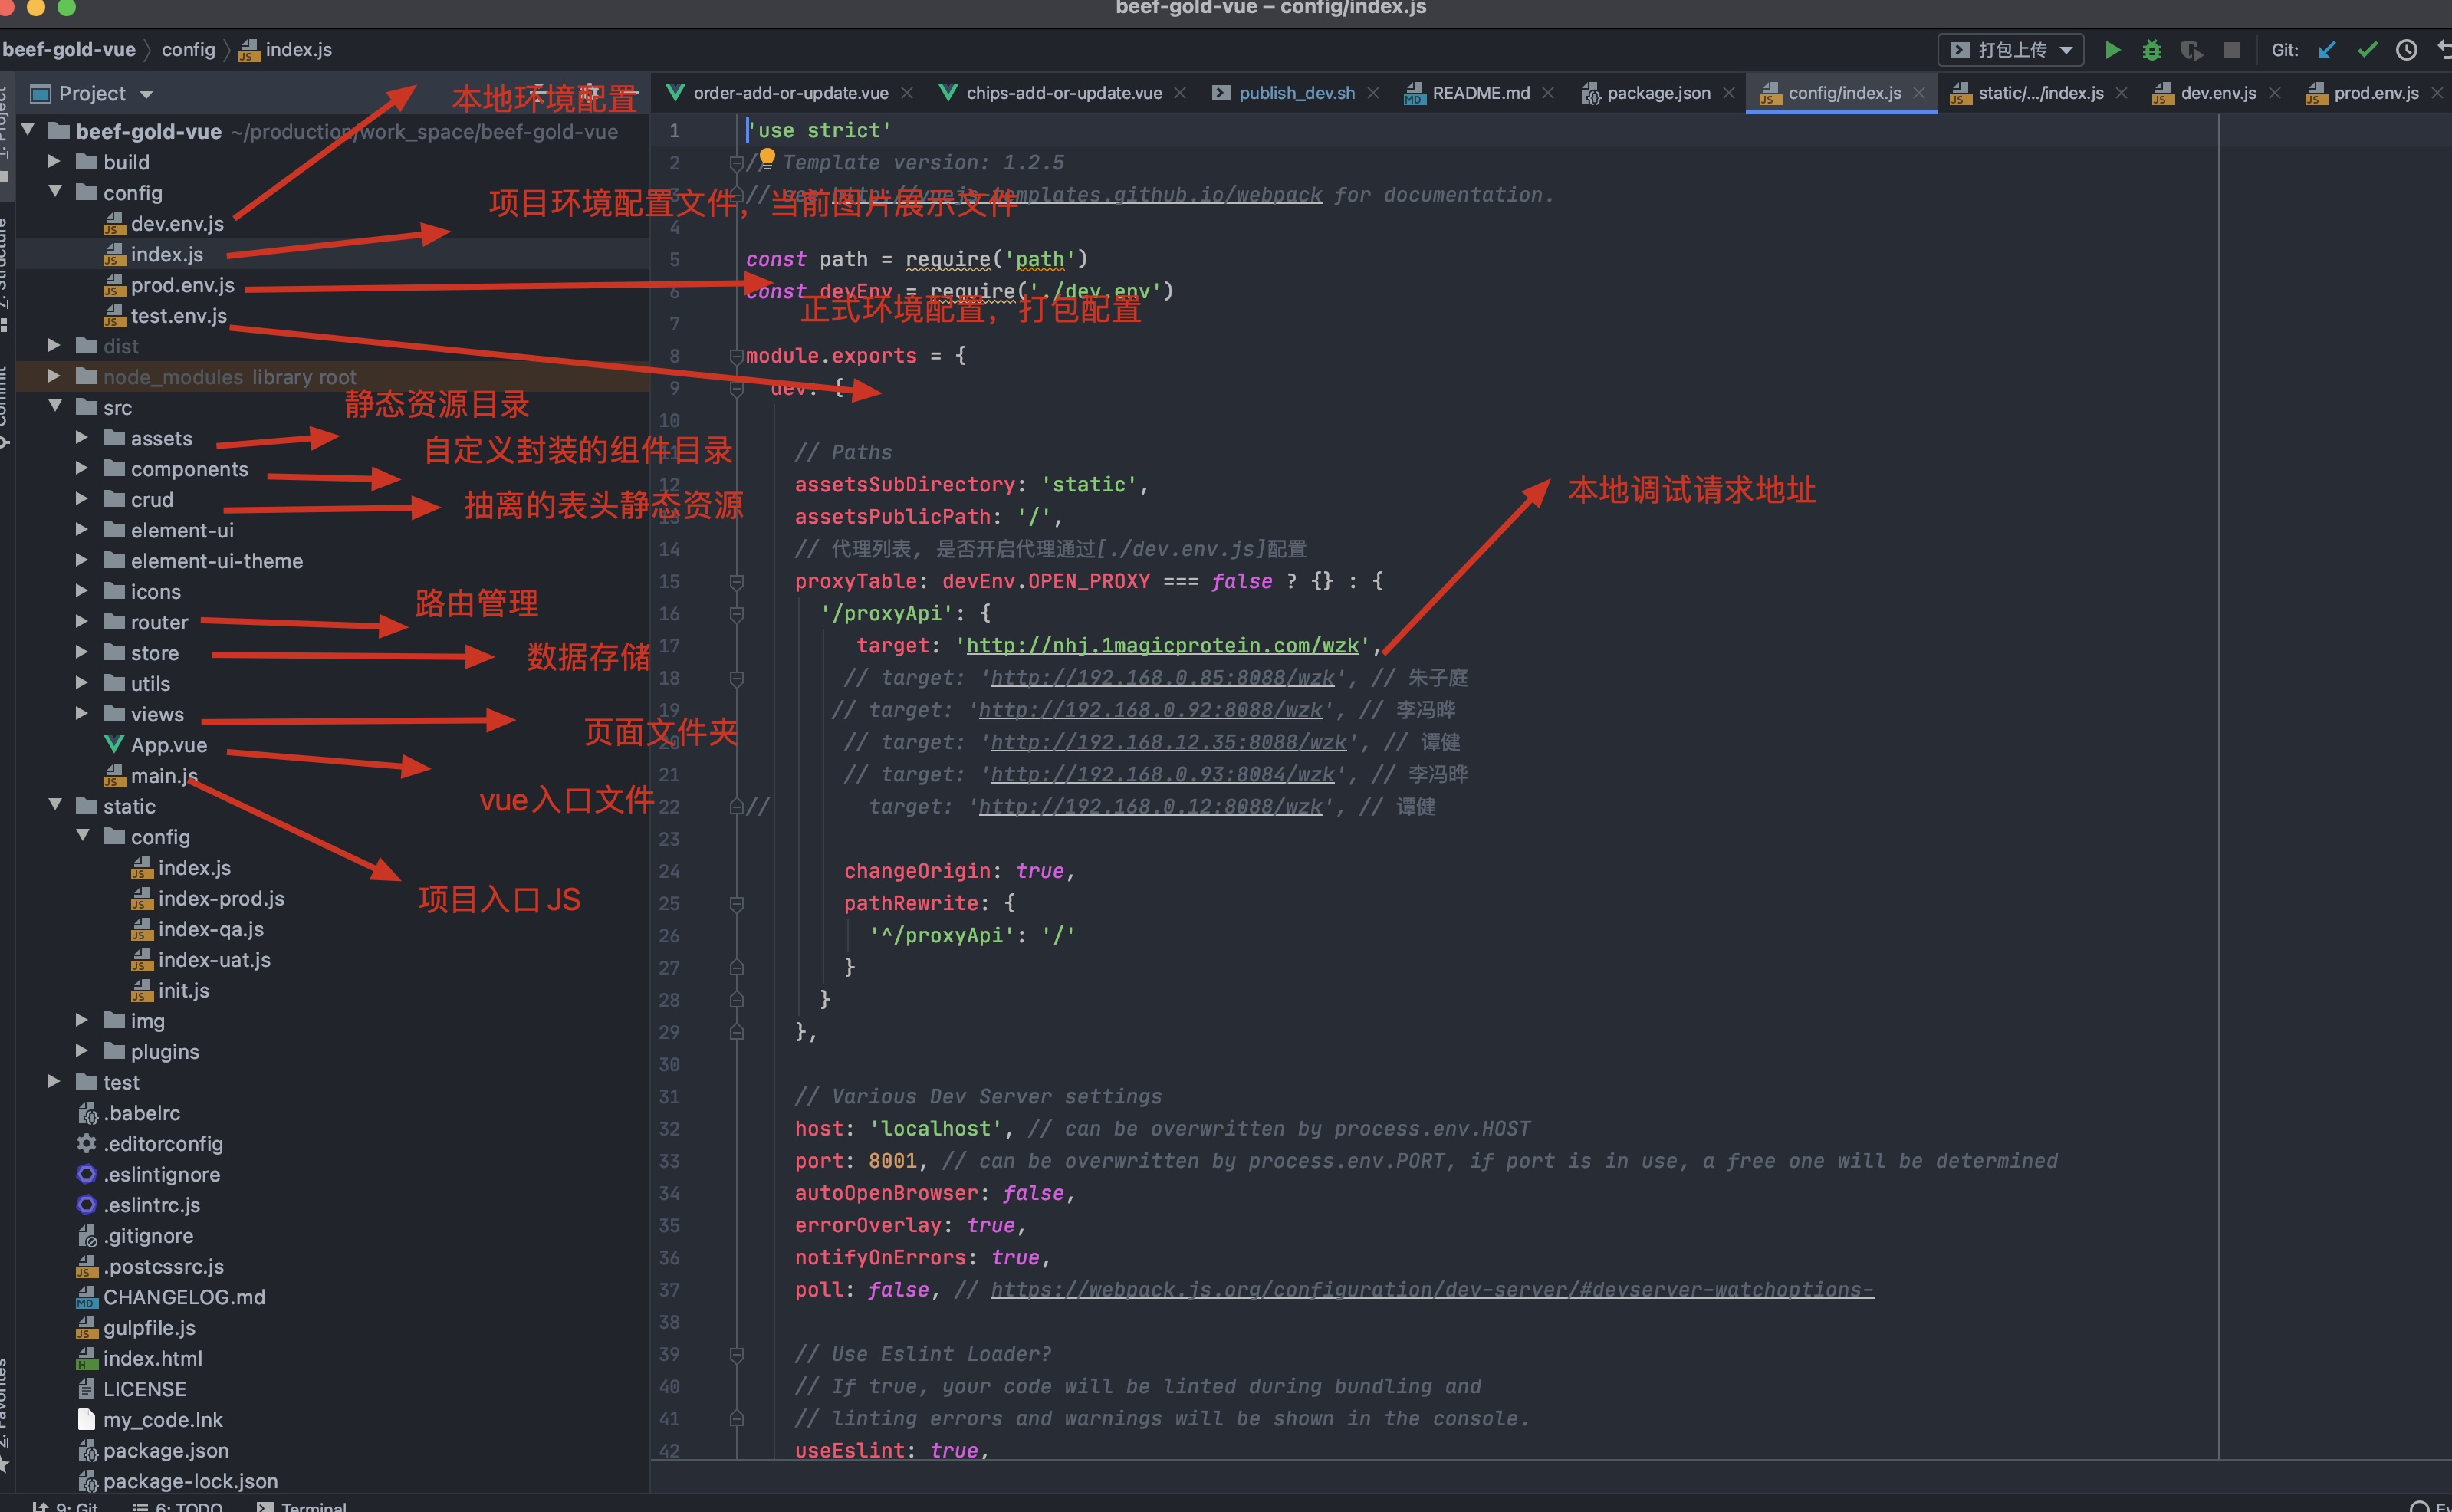Expand the router folder
2452x1512 pixels.
[81, 621]
